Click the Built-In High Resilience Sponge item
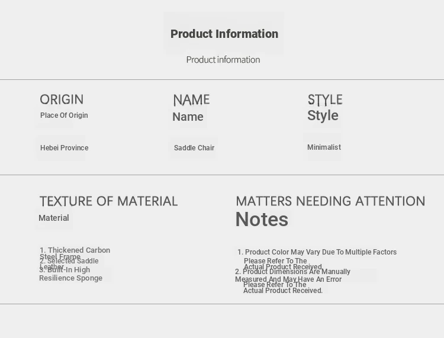This screenshot has width=444, height=338. click(70, 274)
